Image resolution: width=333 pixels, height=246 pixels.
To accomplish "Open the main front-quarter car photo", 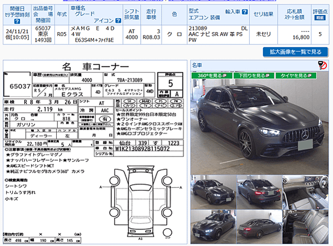I will [260, 123].
